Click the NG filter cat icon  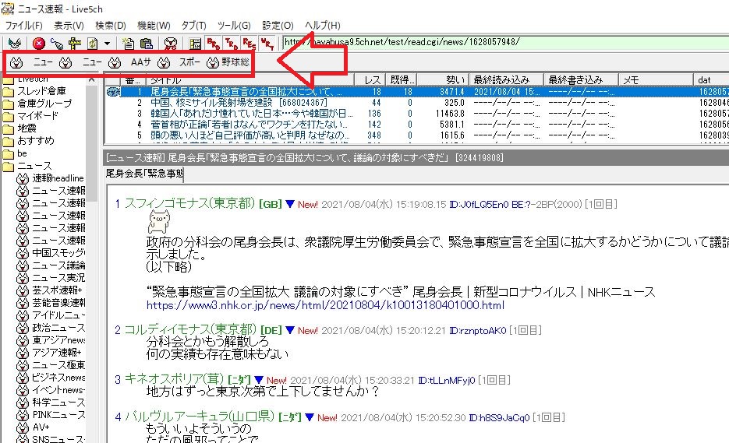click(171, 43)
